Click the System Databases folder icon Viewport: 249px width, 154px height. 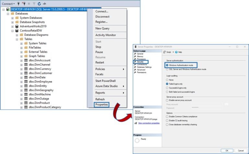(x=17, y=18)
